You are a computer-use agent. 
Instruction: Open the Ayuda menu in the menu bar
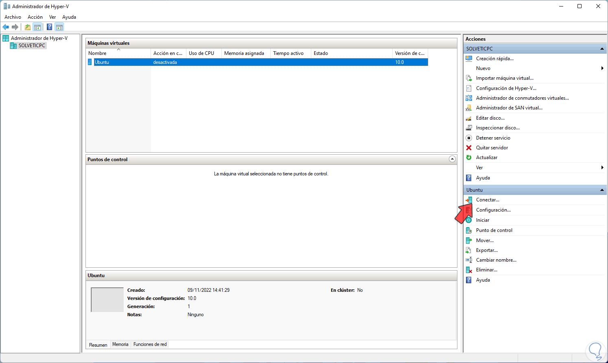pyautogui.click(x=69, y=17)
